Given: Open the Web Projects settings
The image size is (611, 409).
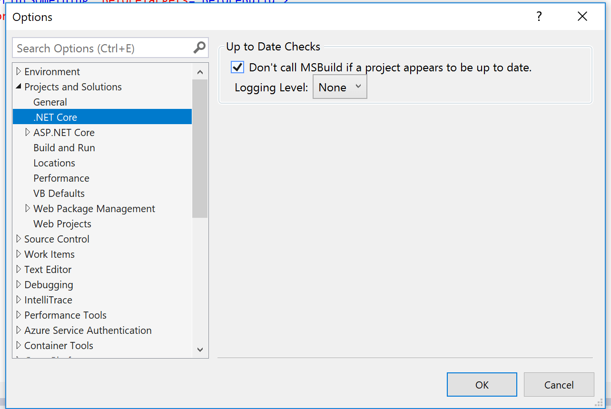Looking at the screenshot, I should (x=62, y=224).
